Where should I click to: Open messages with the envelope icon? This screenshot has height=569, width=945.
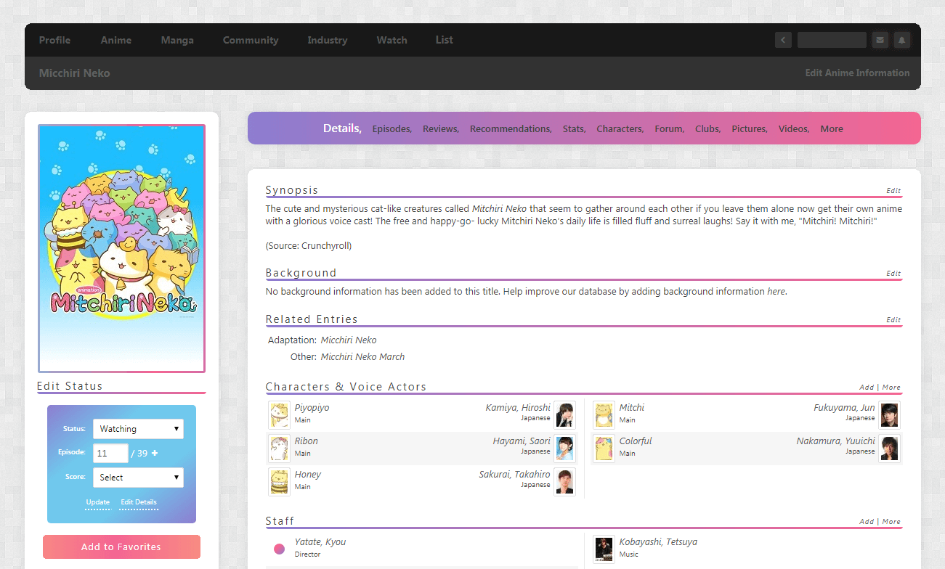880,40
